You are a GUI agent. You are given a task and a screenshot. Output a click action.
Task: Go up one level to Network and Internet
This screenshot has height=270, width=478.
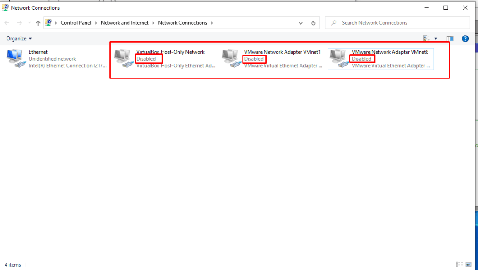point(38,23)
